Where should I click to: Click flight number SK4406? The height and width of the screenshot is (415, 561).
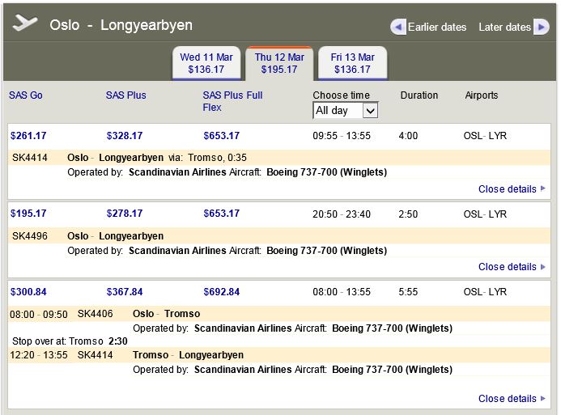[96, 314]
